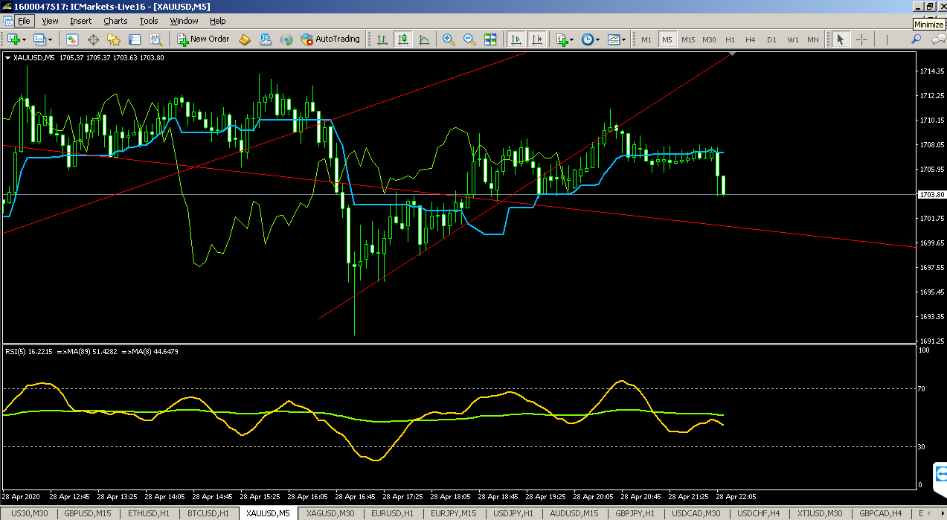This screenshot has width=947, height=520.
Task: Open the Templates icon
Action: tap(612, 39)
